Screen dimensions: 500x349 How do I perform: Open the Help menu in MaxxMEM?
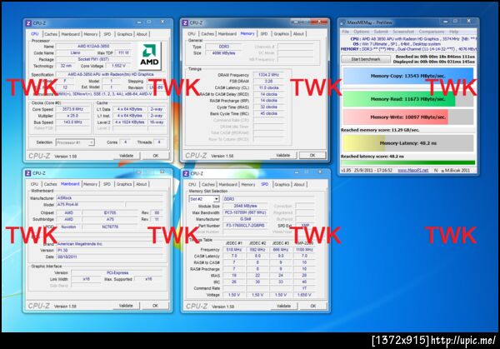point(453,32)
